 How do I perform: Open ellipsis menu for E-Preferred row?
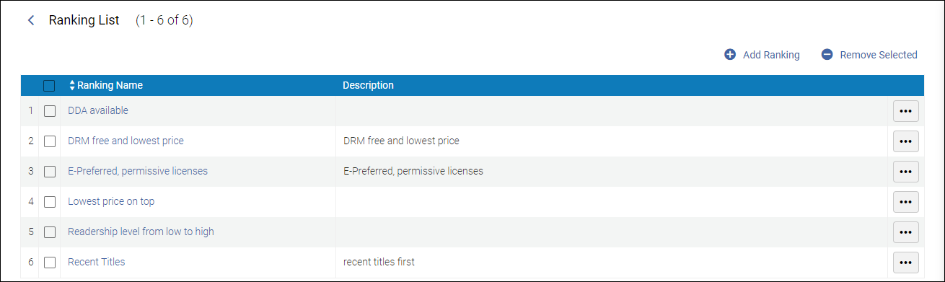pyautogui.click(x=906, y=172)
